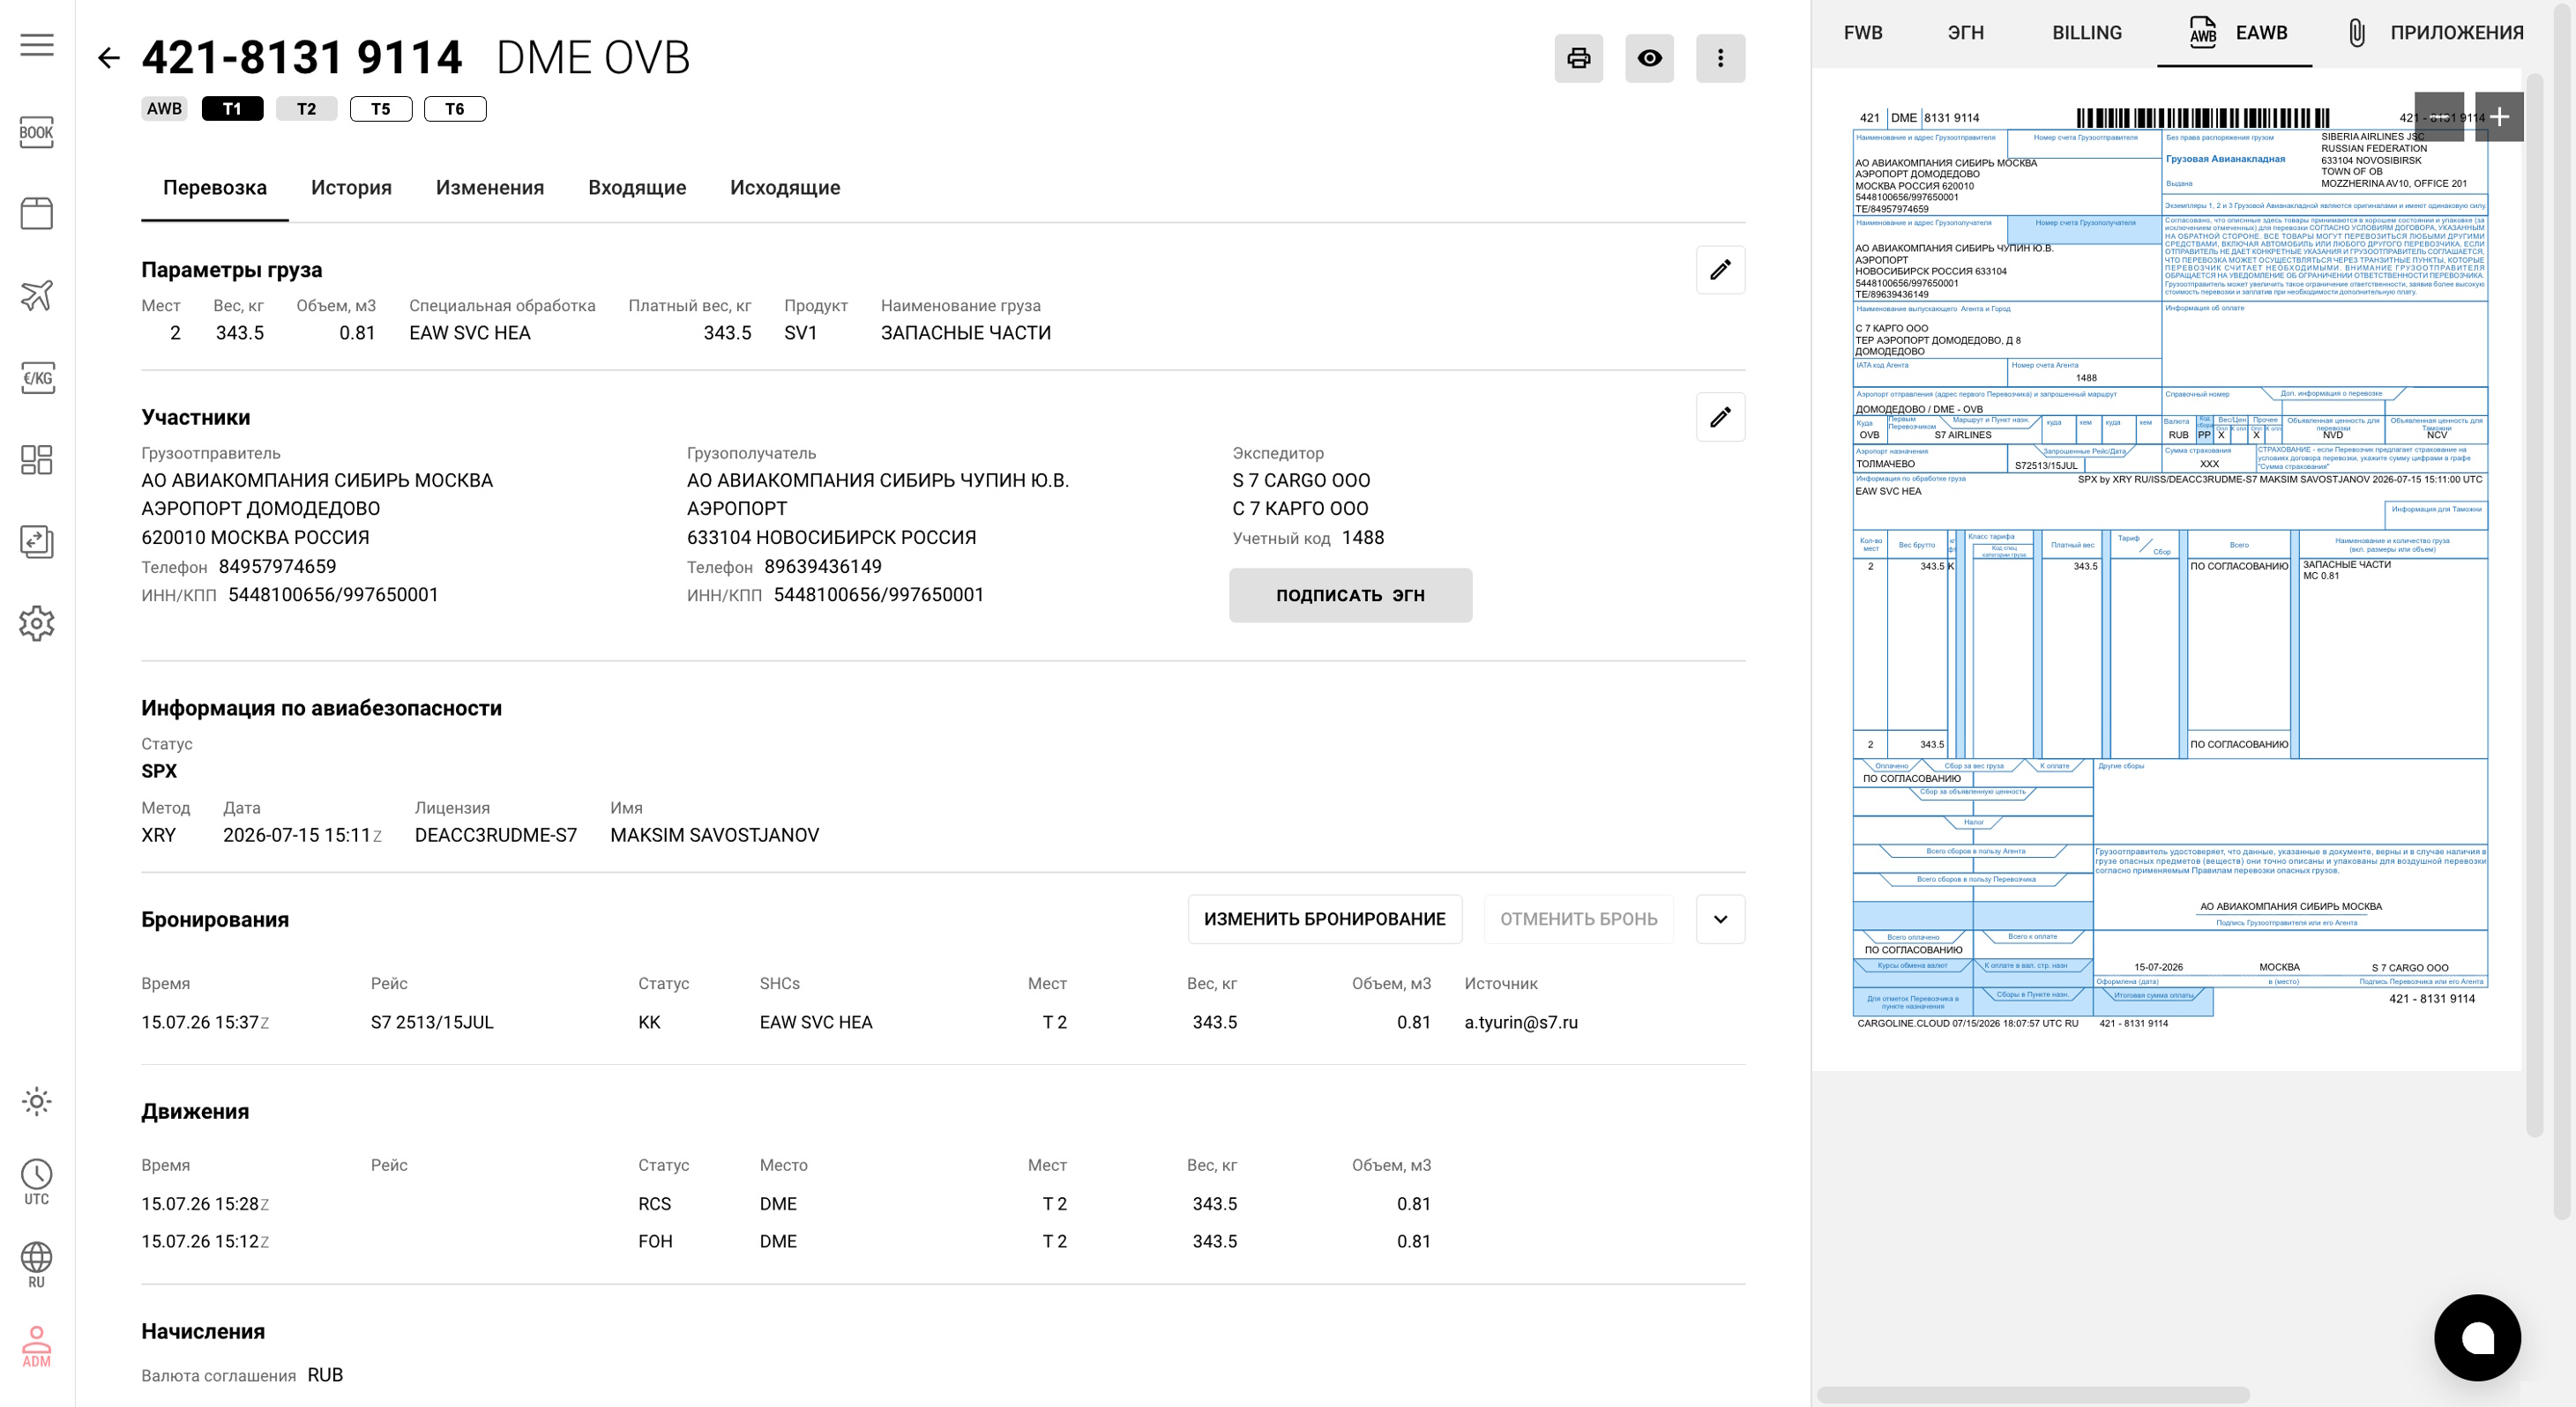The width and height of the screenshot is (2576, 1407).
Task: Open the dashboard grid sidebar icon
Action: point(37,460)
